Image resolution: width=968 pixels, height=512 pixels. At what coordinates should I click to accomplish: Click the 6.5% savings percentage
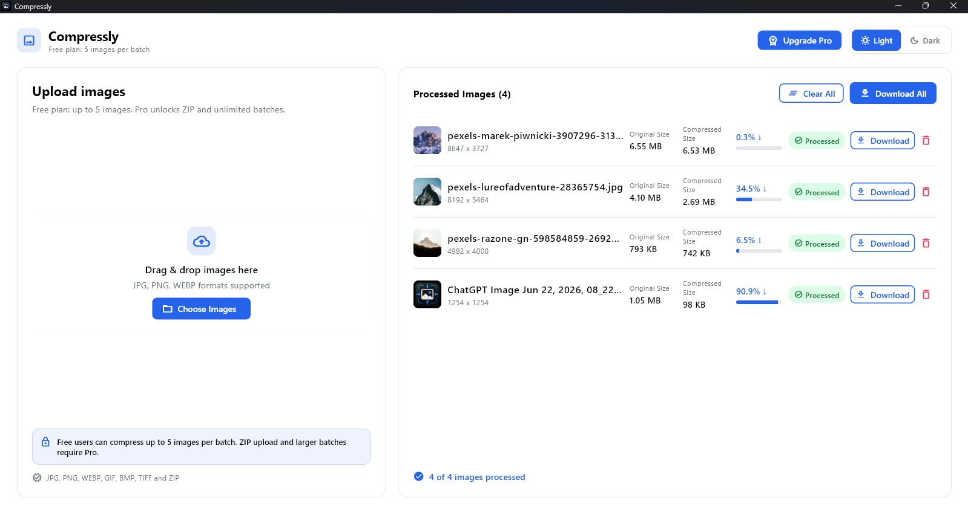click(x=749, y=240)
